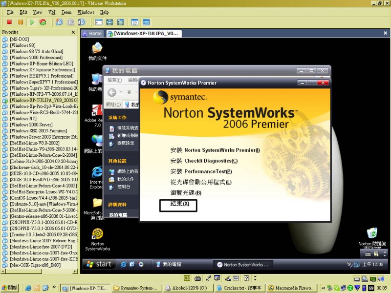
Task: Click the Suspend (pause) toolbar icon
Action: point(21,22)
